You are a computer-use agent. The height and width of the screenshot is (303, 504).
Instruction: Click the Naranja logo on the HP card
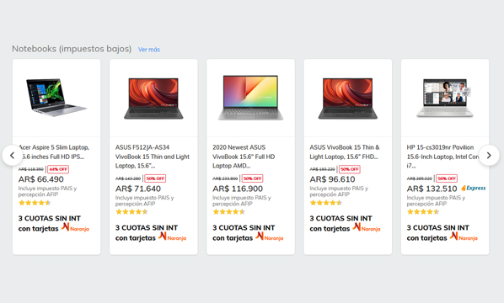click(464, 237)
